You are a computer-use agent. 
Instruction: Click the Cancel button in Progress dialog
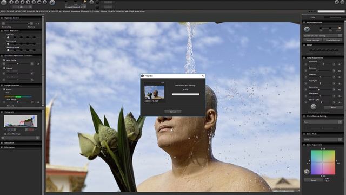point(173,112)
